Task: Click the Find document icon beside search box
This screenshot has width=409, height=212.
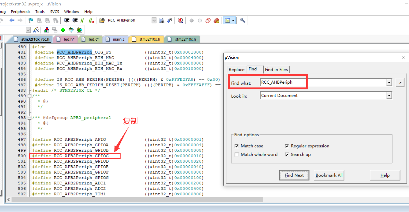Action: click(162, 20)
